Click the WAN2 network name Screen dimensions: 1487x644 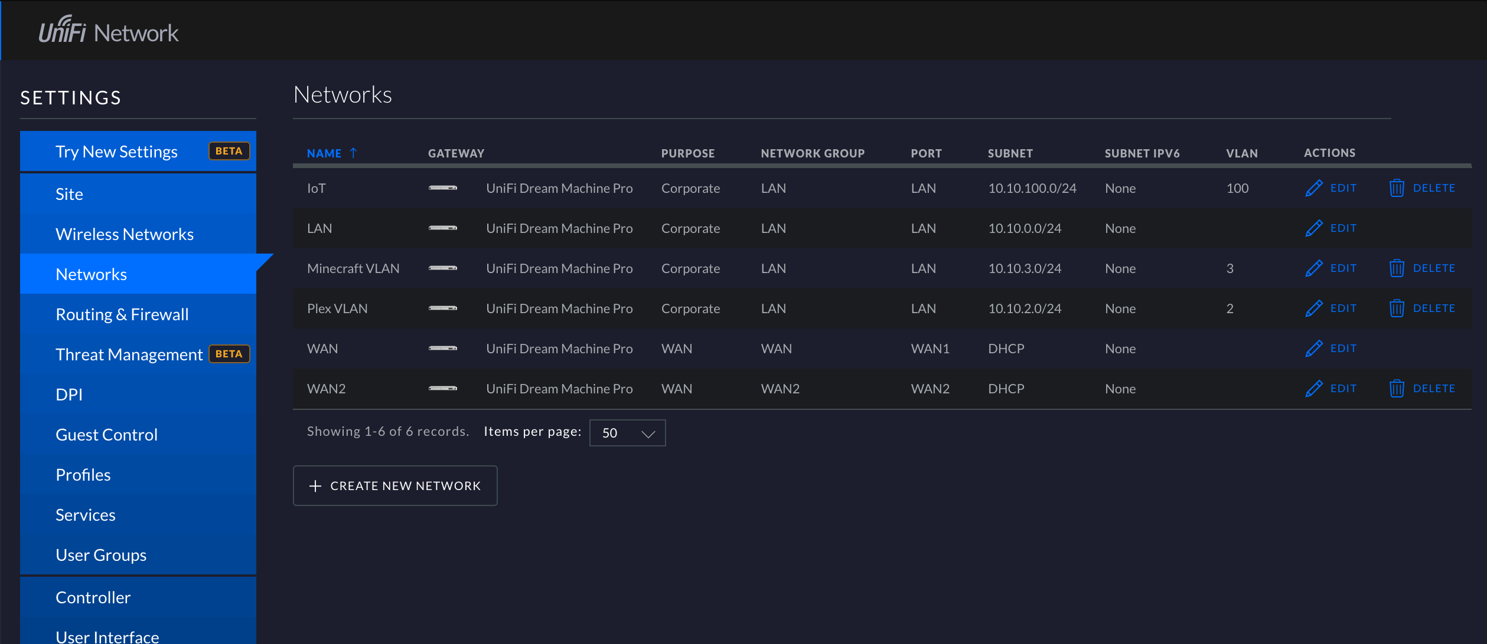pyautogui.click(x=327, y=389)
